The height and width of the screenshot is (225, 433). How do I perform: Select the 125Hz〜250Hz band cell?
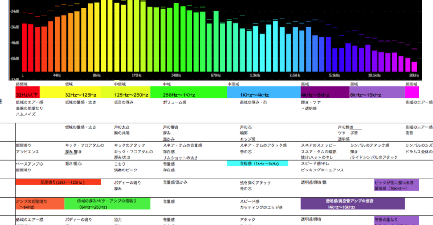coord(132,93)
